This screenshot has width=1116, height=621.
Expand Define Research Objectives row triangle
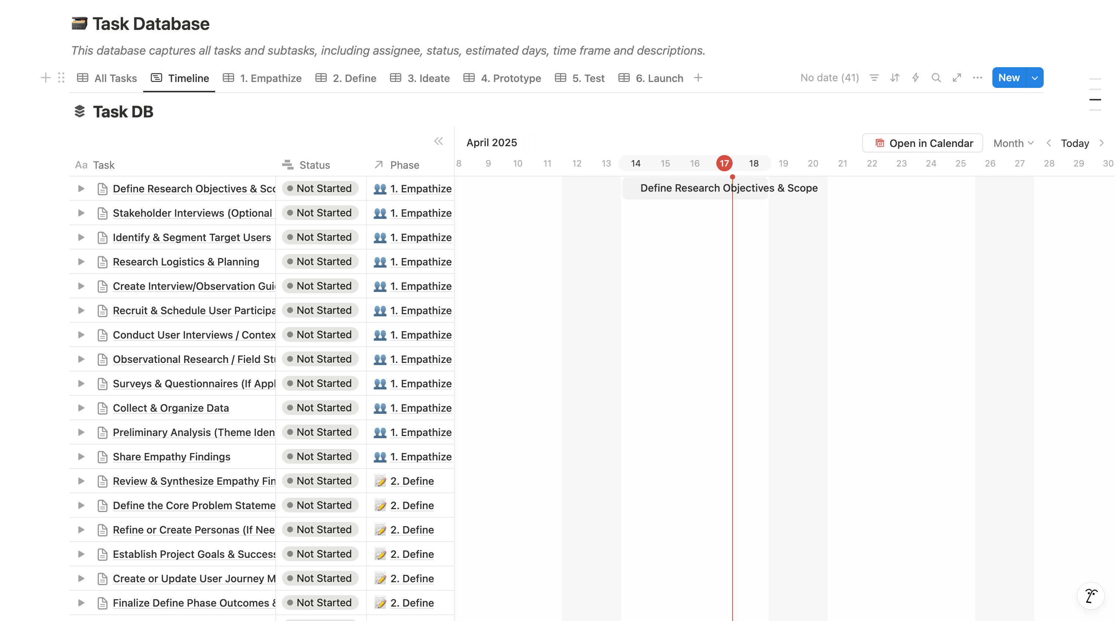coord(80,189)
